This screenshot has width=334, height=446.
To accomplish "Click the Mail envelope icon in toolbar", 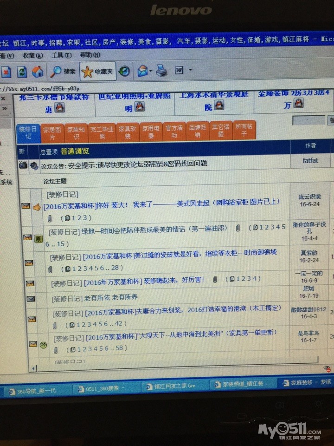I will click(142, 71).
